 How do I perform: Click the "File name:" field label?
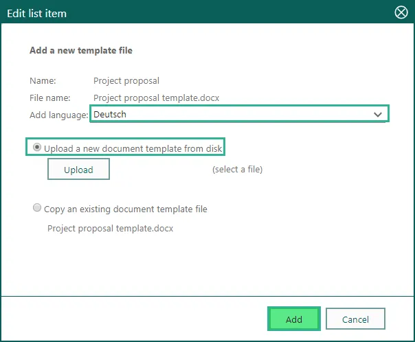click(52, 98)
